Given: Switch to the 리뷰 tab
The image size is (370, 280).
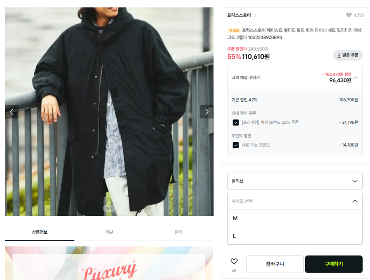Looking at the screenshot, I should coord(109,232).
